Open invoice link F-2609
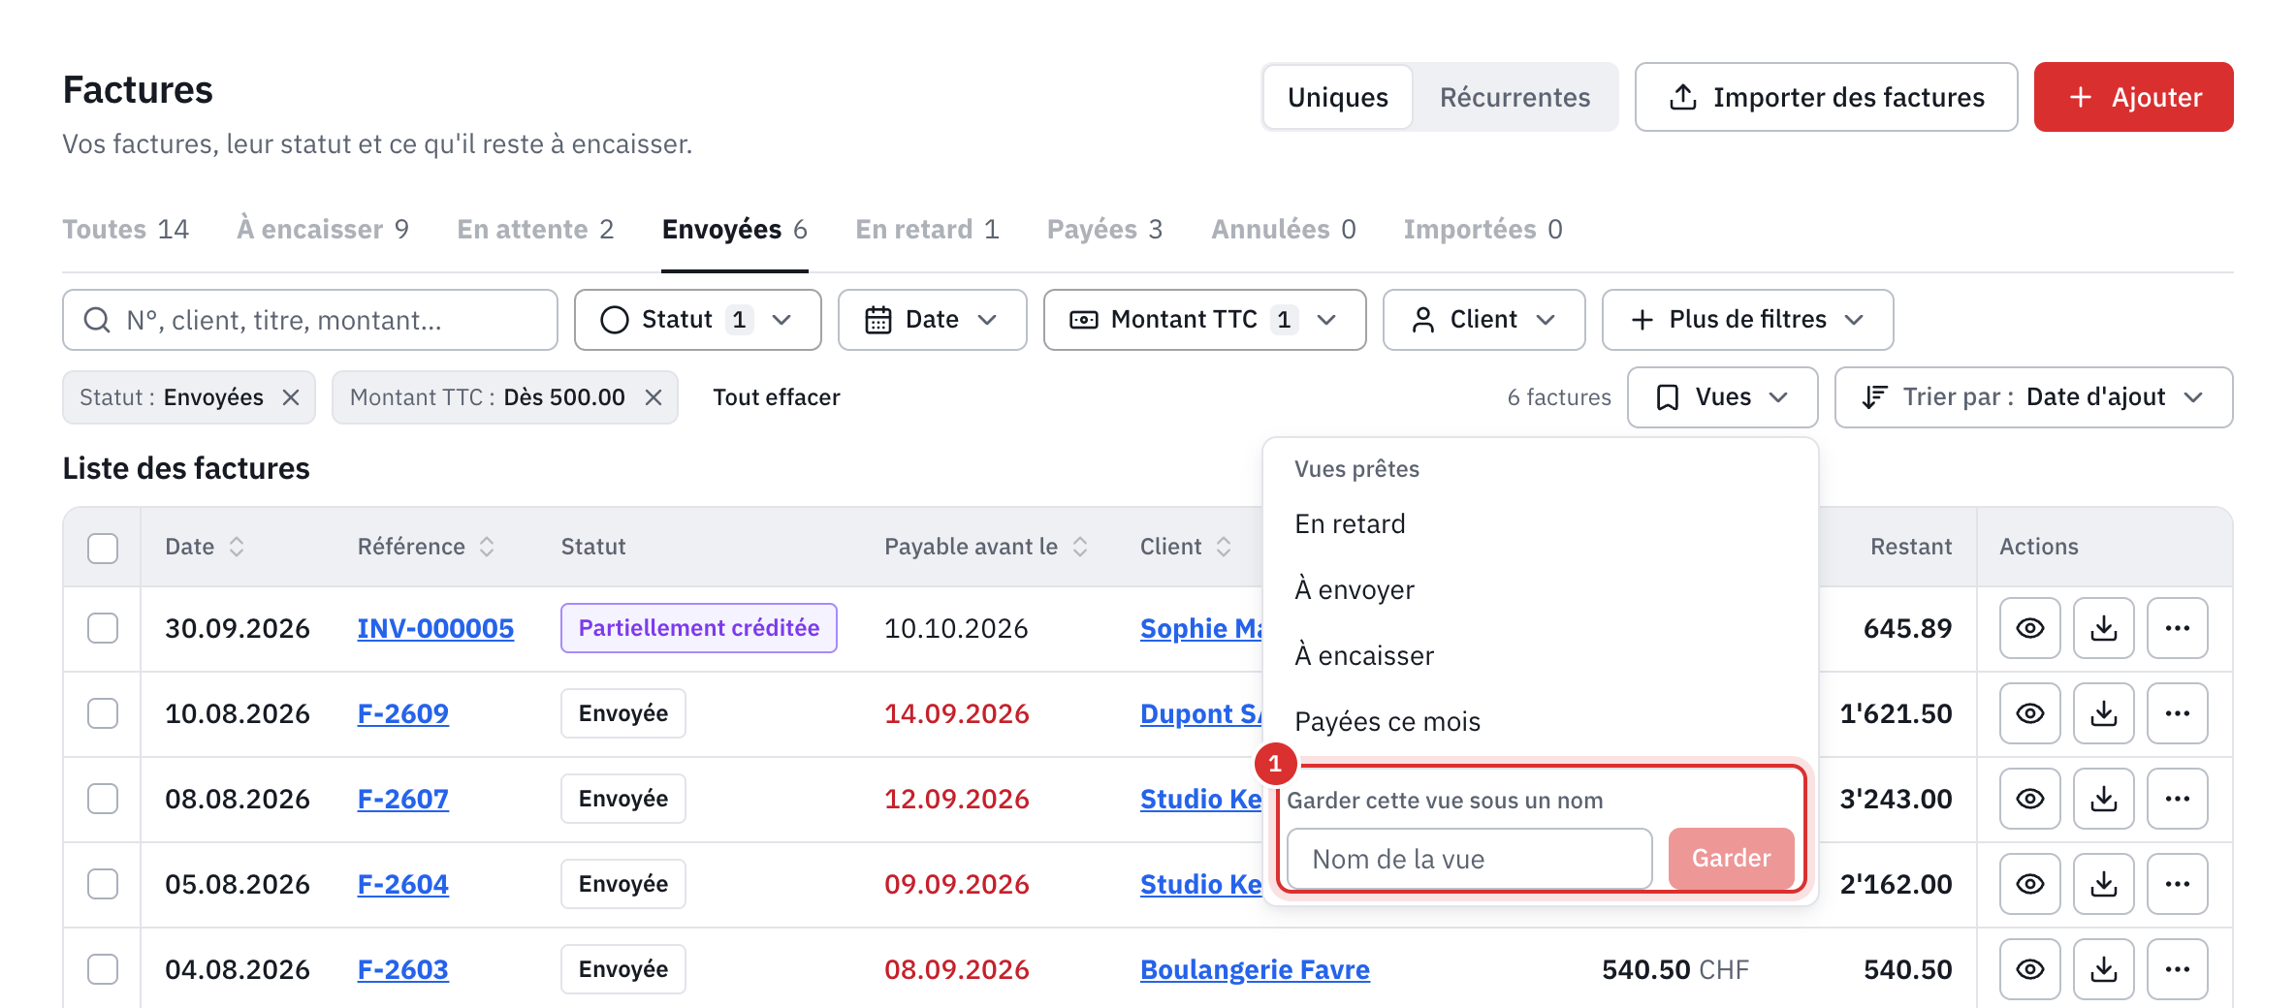This screenshot has width=2296, height=1008. (x=403, y=713)
